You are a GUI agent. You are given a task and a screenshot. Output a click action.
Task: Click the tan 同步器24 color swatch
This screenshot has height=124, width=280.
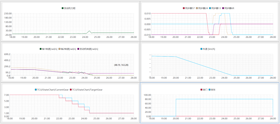pos(197,8)
